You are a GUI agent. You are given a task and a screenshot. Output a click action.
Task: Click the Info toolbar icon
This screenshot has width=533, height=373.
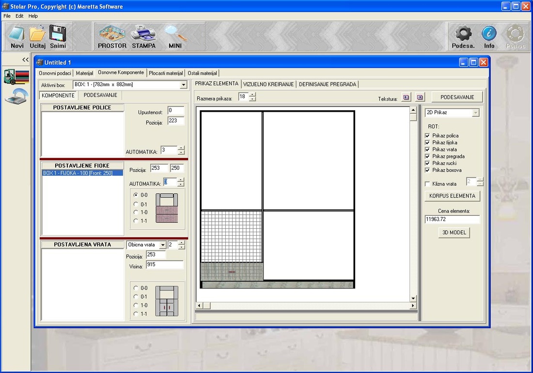point(489,34)
